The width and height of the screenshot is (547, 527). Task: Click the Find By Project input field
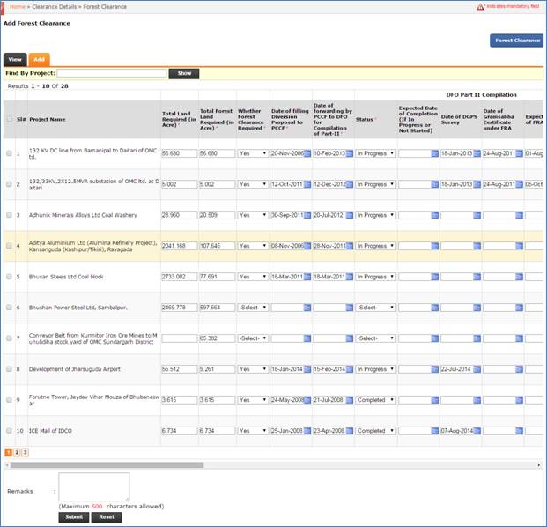click(x=112, y=73)
